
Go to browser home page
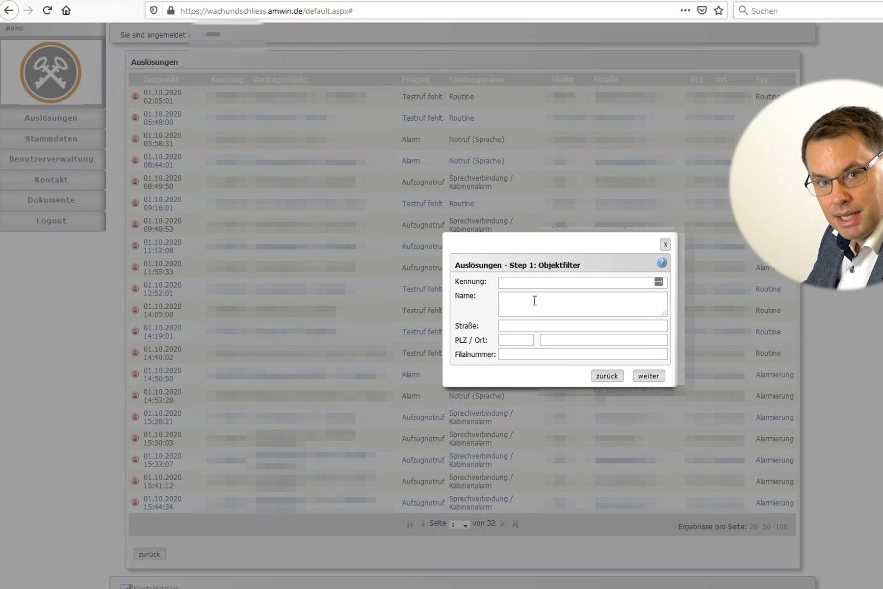(x=66, y=10)
